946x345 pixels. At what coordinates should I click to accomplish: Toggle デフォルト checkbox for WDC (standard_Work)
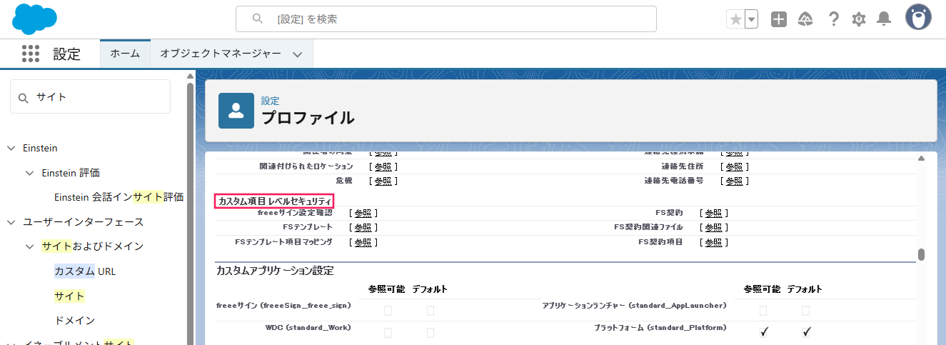pos(431,333)
